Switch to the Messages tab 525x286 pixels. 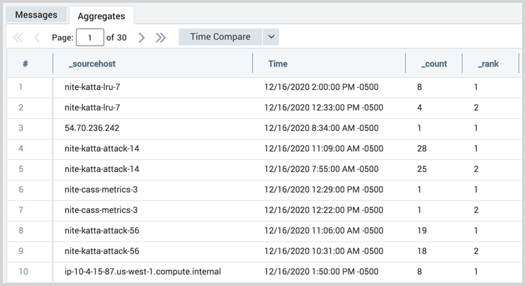36,15
